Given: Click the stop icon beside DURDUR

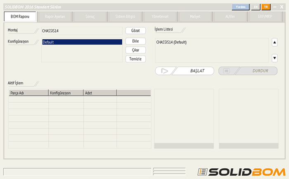Looking at the screenshot, I should [226, 71].
